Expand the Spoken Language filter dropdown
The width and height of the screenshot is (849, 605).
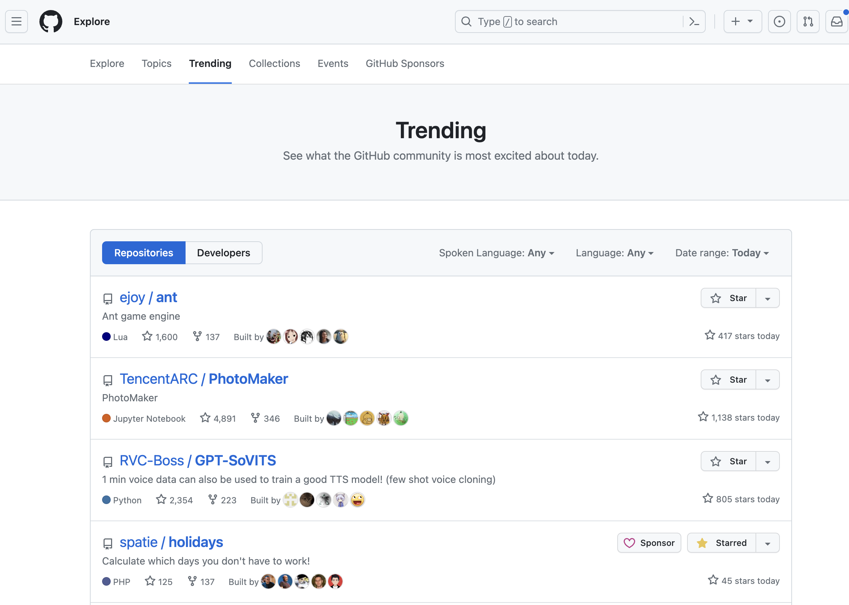pos(497,253)
